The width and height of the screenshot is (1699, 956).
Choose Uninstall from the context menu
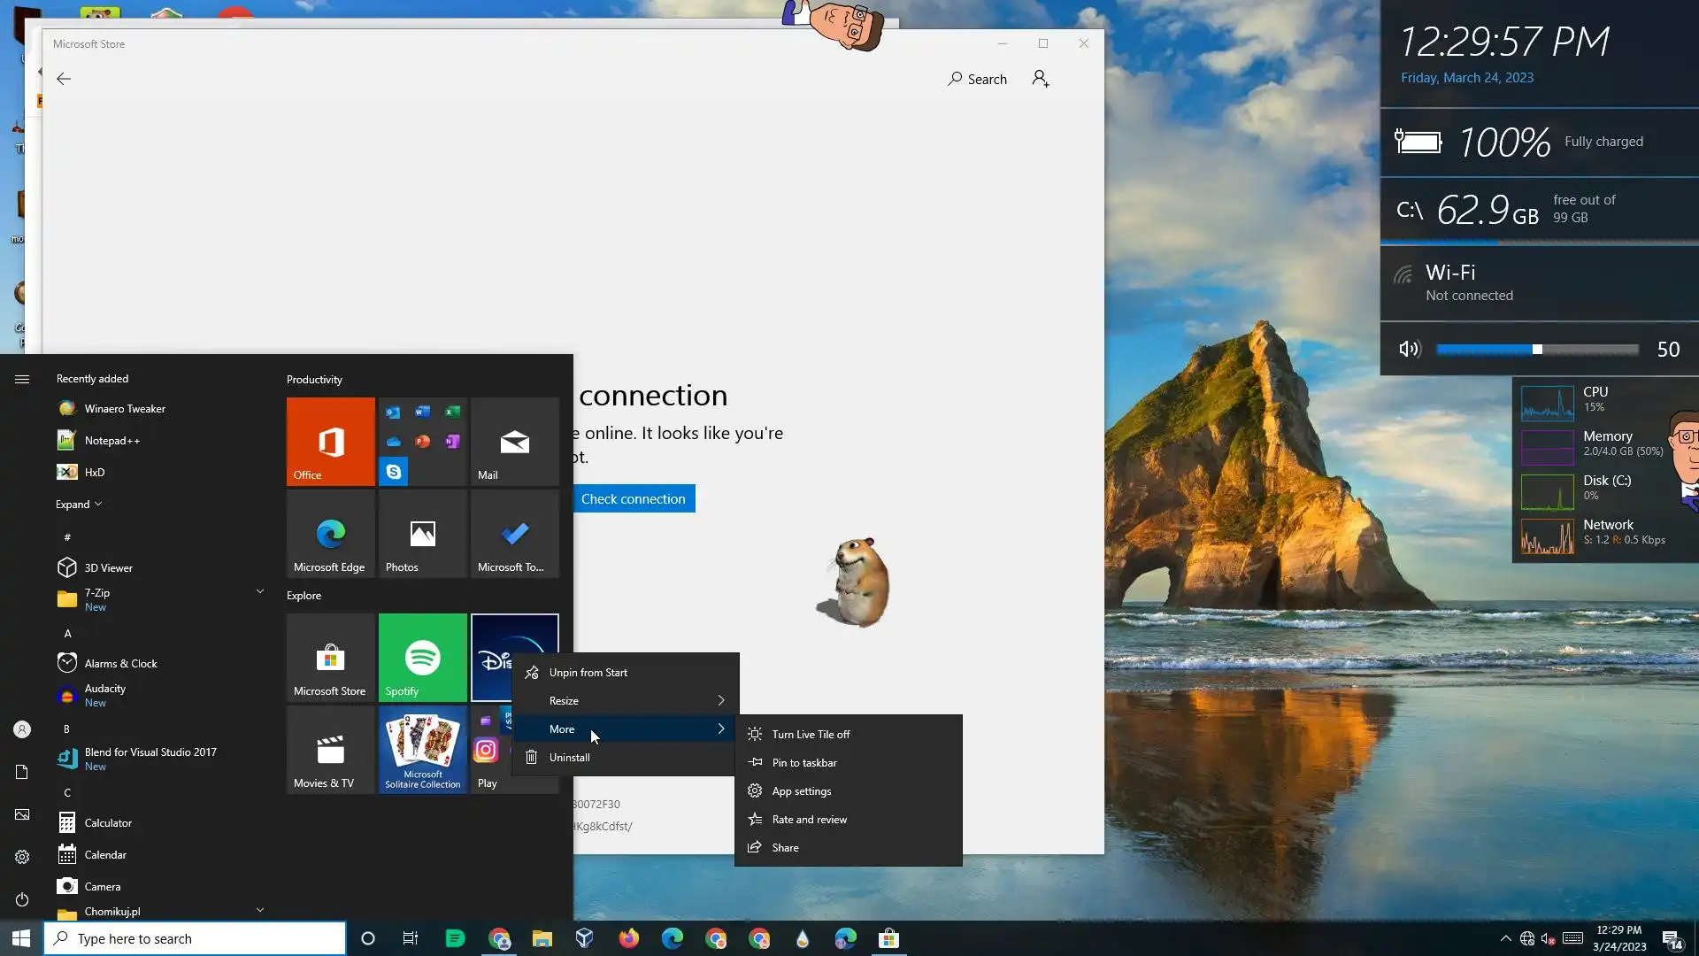click(x=569, y=757)
